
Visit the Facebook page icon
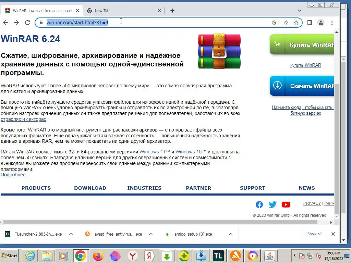[x=259, y=204]
